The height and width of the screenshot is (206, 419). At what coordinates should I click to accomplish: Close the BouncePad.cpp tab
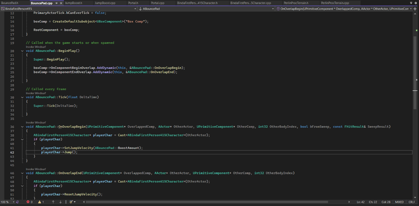61,3
